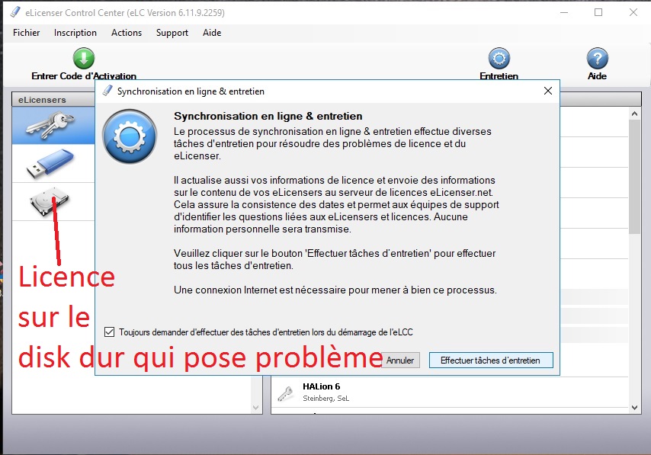651x455 pixels.
Task: Open the Inscription menu
Action: point(75,33)
